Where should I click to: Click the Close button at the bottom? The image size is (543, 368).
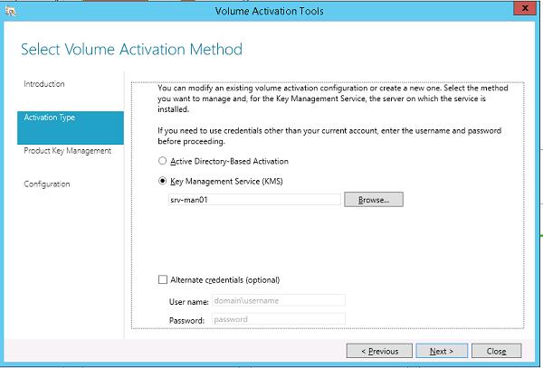(496, 351)
